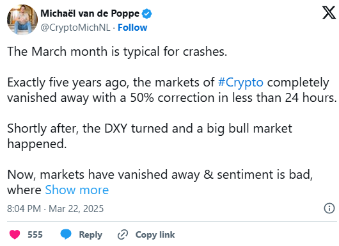This screenshot has height=246, width=339.
Task: Click the sentence about March month crashes
Action: click(117, 52)
